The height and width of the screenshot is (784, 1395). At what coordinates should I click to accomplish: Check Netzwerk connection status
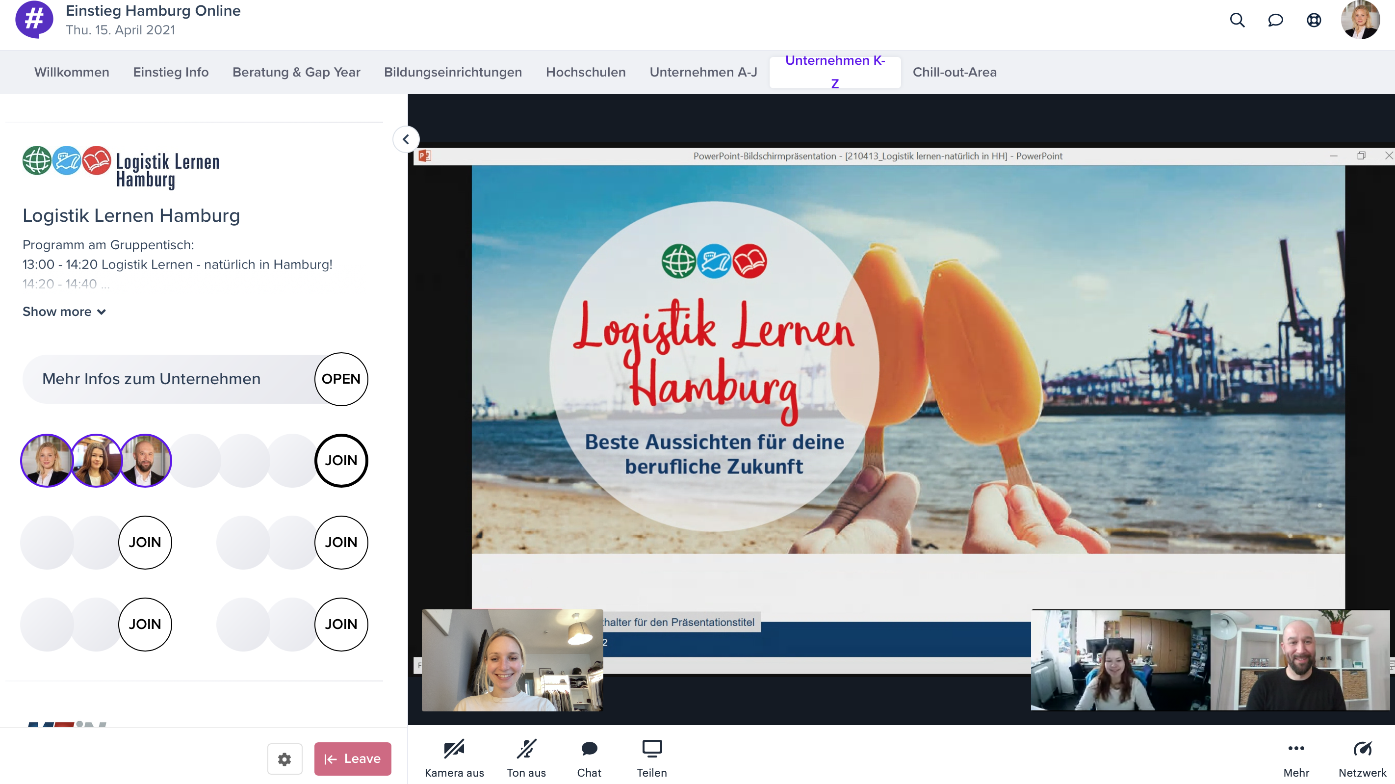(1362, 758)
